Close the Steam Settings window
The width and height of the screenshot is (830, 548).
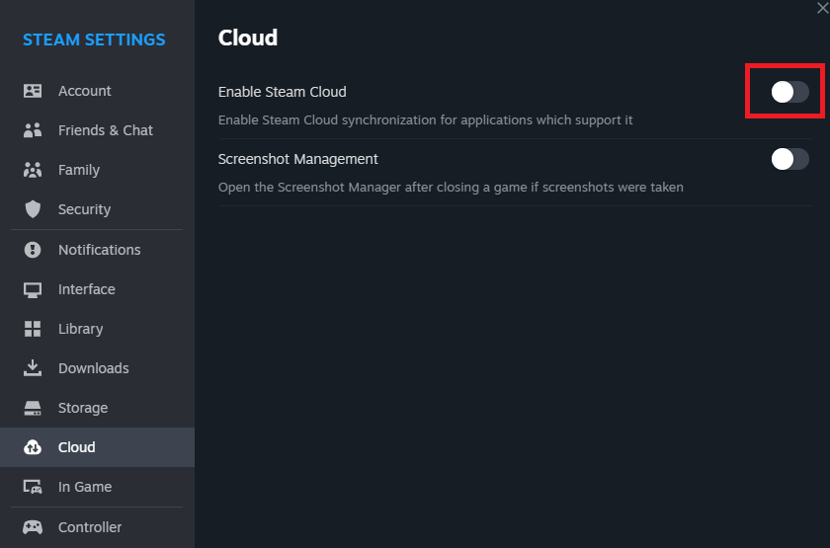click(x=822, y=7)
